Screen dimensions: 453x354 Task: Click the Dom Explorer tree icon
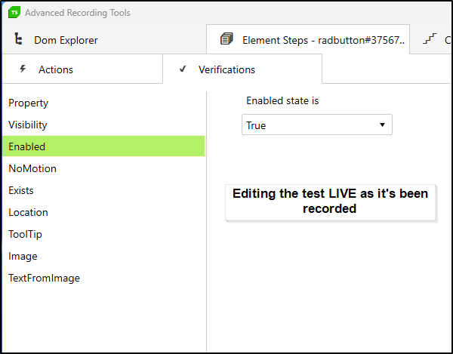(17, 40)
